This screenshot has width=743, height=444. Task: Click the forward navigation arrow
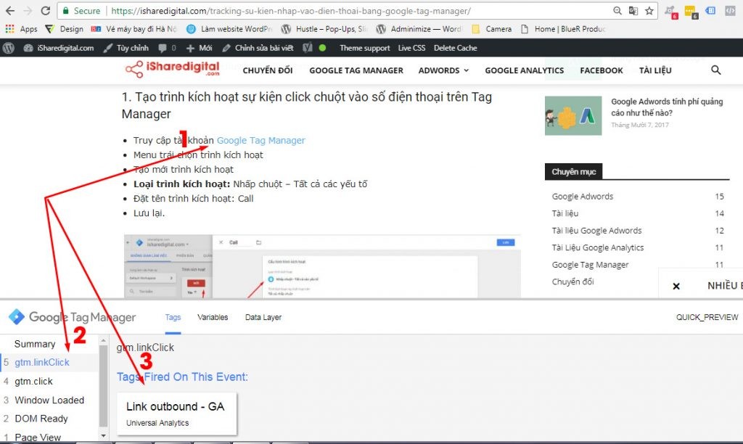pos(28,10)
